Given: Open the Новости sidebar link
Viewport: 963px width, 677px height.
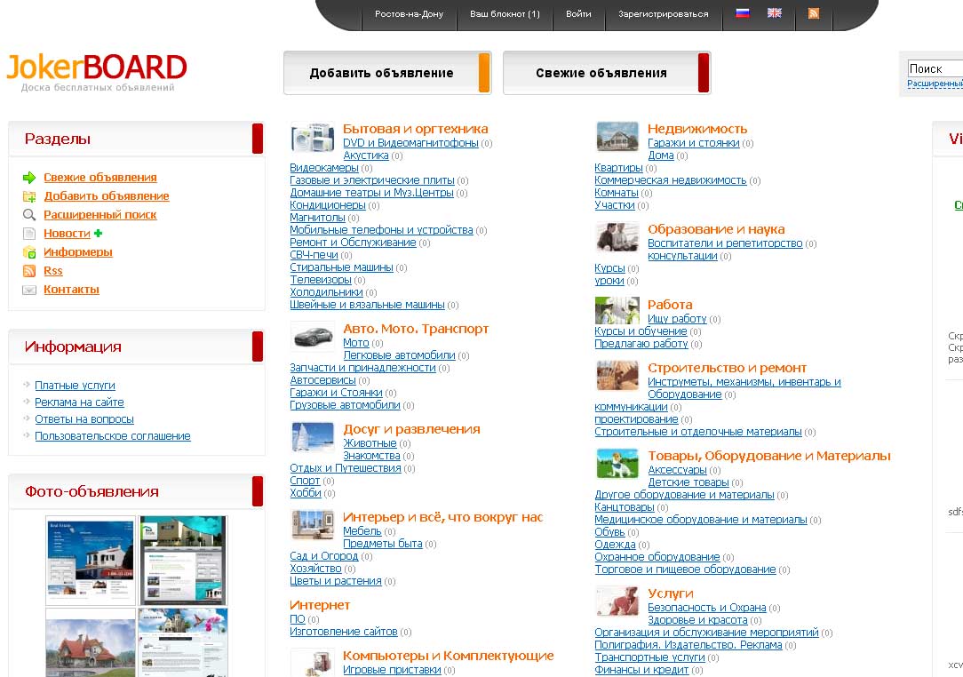Looking at the screenshot, I should (67, 234).
